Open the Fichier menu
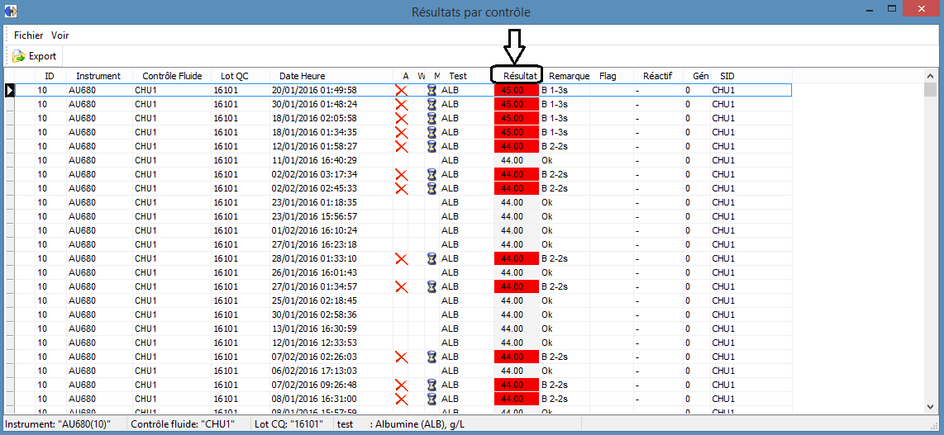This screenshot has height=435, width=944. (28, 35)
